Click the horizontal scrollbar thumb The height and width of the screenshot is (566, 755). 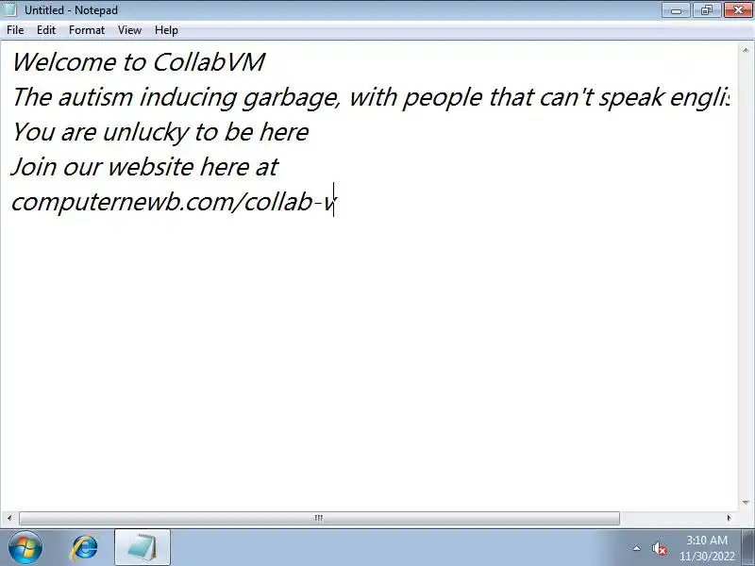click(x=319, y=518)
